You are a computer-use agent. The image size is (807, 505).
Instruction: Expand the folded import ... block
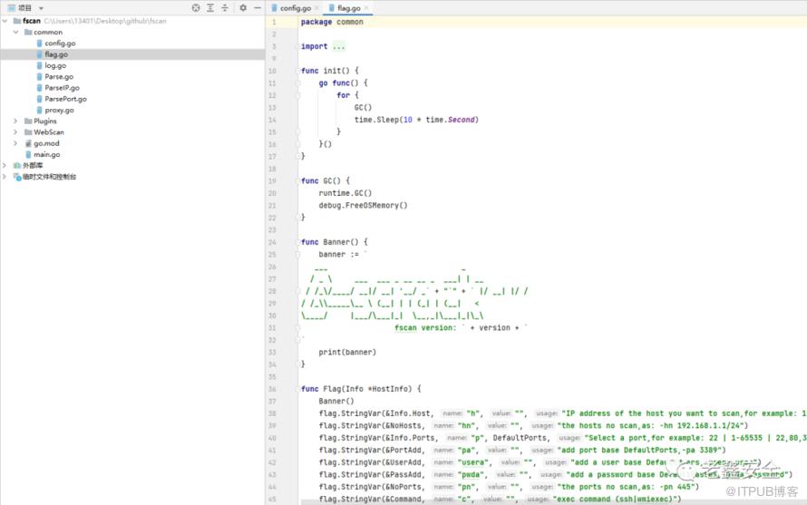tap(338, 46)
